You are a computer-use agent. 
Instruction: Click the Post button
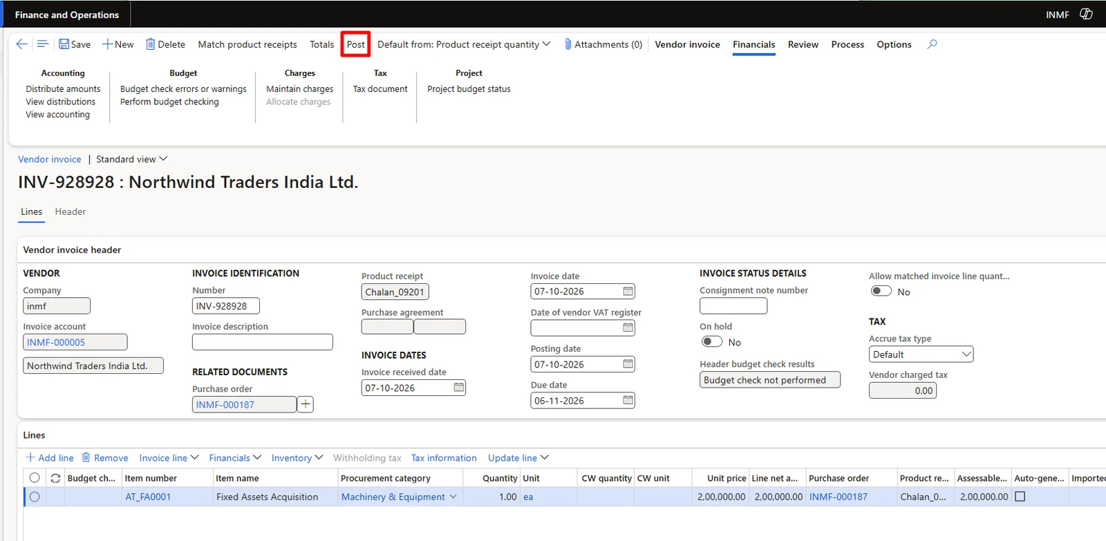point(355,44)
